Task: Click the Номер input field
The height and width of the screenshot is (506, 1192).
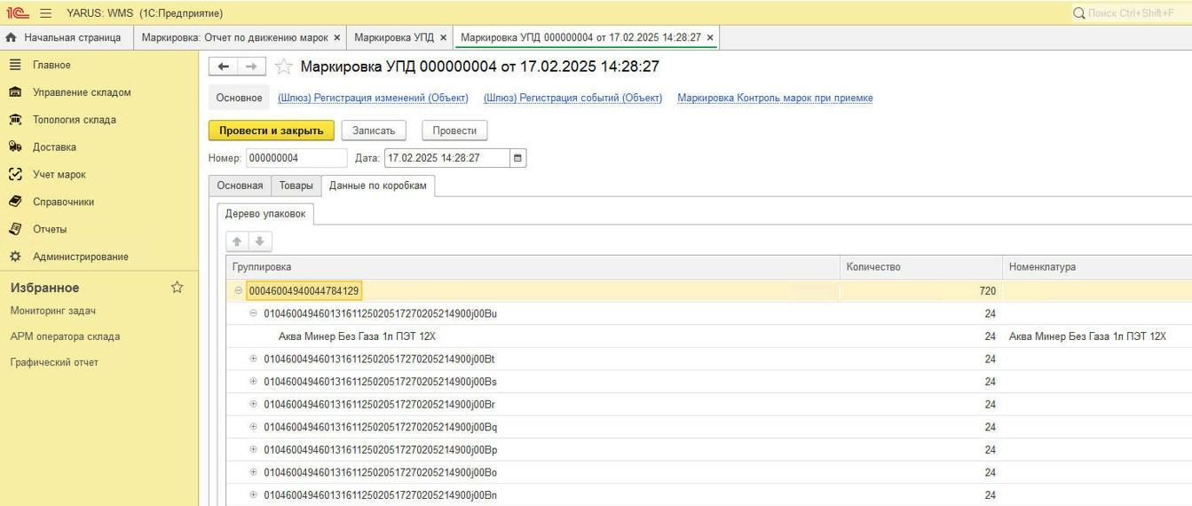Action: [296, 158]
